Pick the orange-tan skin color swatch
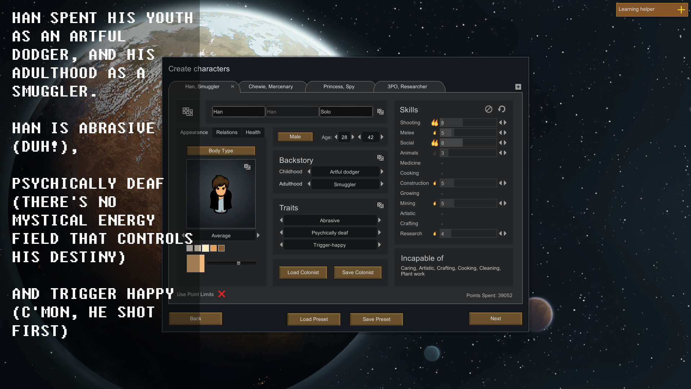Image resolution: width=691 pixels, height=389 pixels. (x=213, y=248)
